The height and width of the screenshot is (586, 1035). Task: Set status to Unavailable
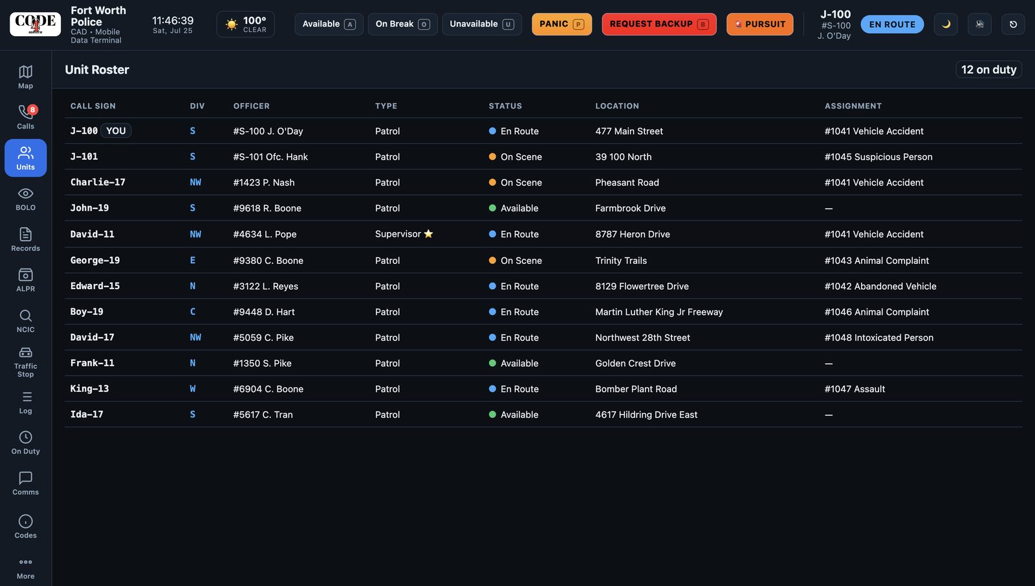[482, 25]
